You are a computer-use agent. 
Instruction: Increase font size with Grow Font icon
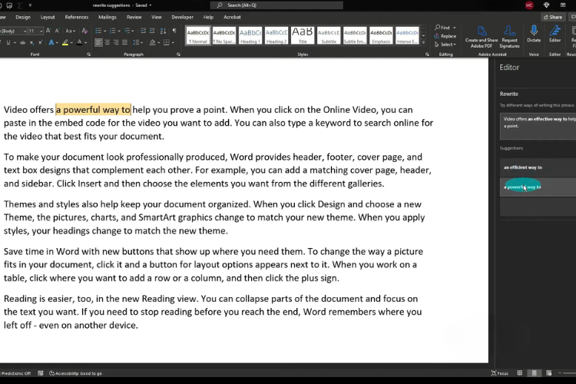click(x=48, y=31)
